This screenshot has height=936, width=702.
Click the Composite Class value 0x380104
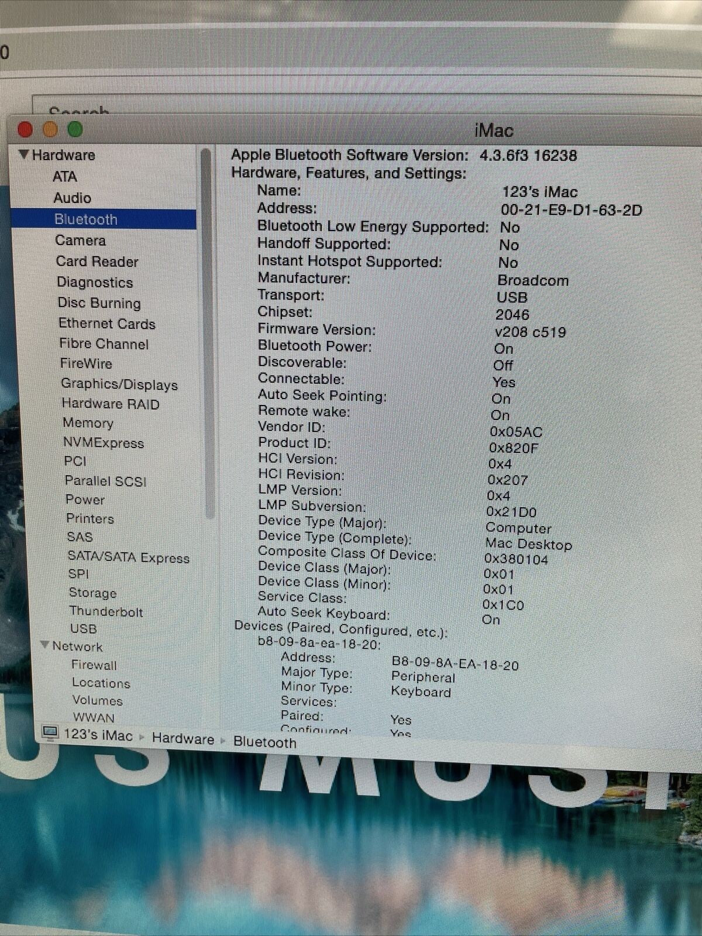516,559
